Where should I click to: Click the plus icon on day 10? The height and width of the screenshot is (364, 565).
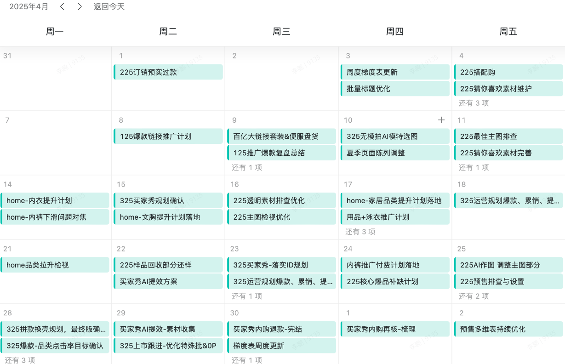(441, 120)
